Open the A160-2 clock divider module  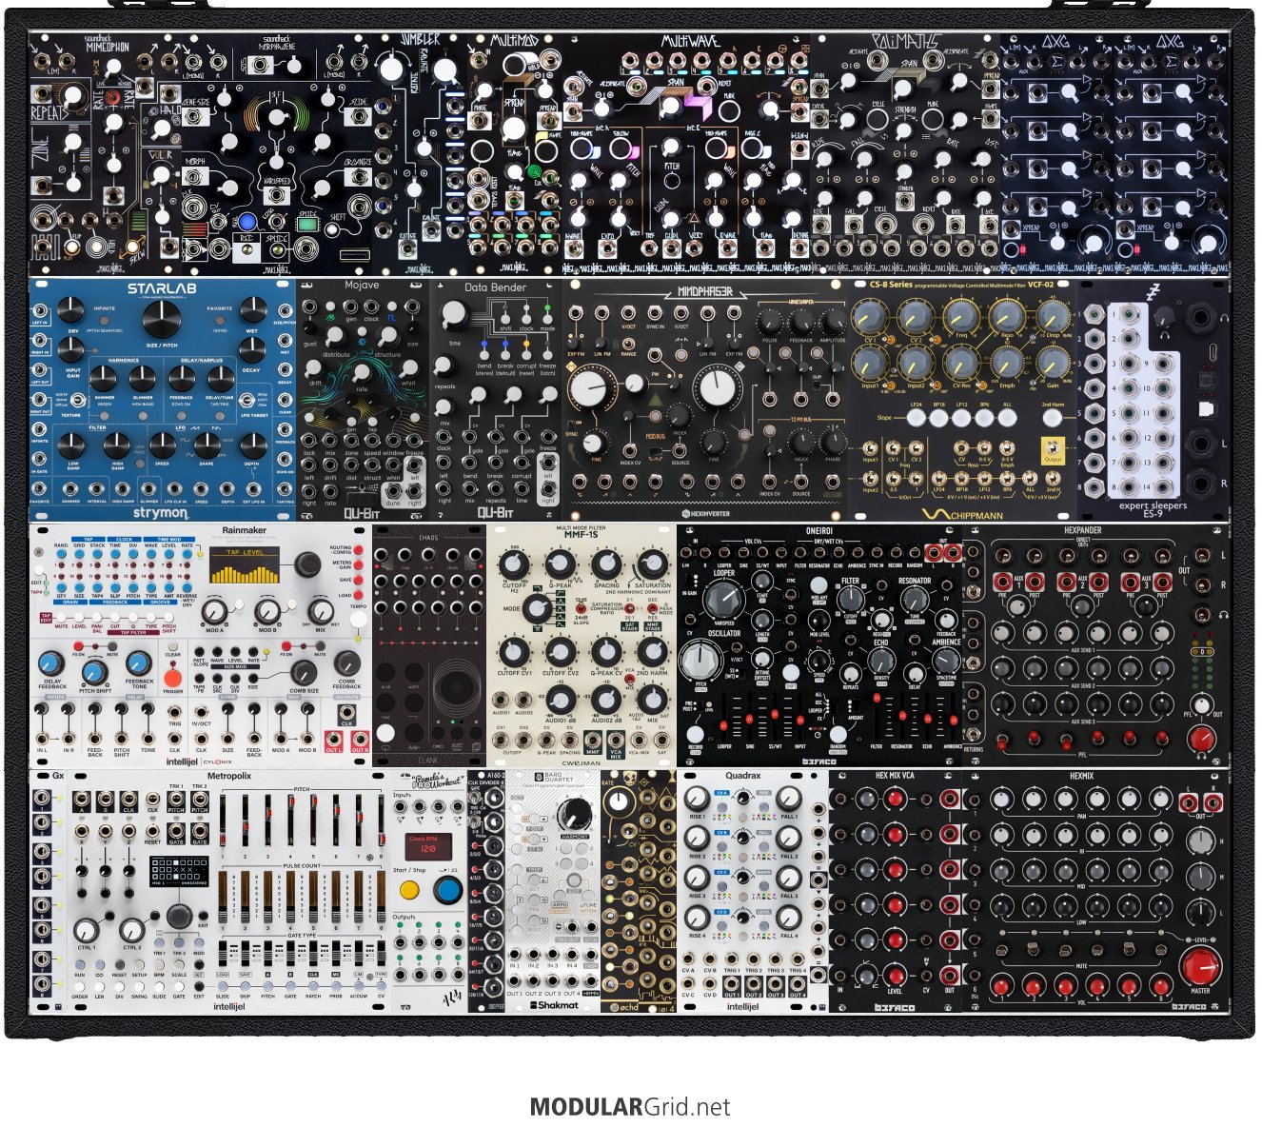coord(486,892)
